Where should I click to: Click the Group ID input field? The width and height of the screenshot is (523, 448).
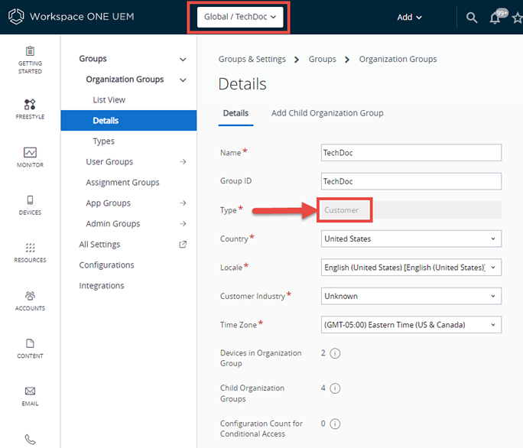point(411,181)
